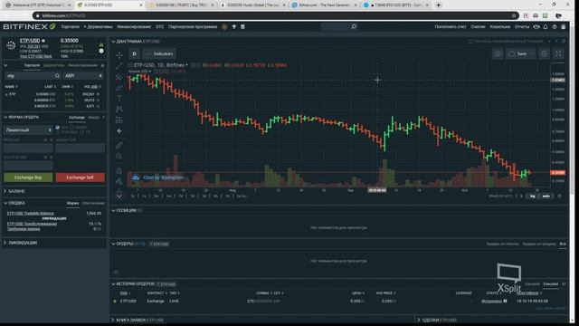Image resolution: width=579 pixels, height=326 pixels.
Task: Click the back arrow in chart toolbar
Action: coord(119,130)
